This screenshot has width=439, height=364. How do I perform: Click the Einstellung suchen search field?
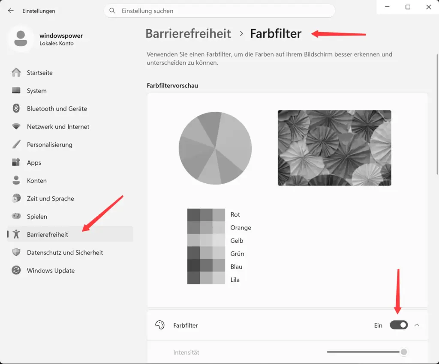(219, 11)
